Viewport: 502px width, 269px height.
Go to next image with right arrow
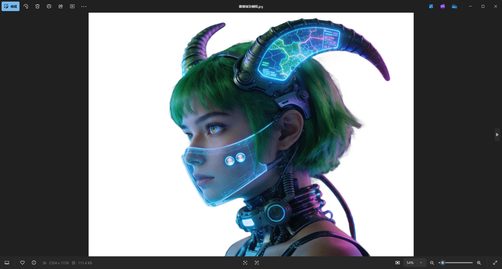[497, 135]
